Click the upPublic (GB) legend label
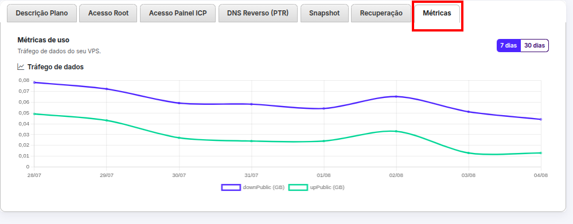This screenshot has width=573, height=224. point(327,187)
